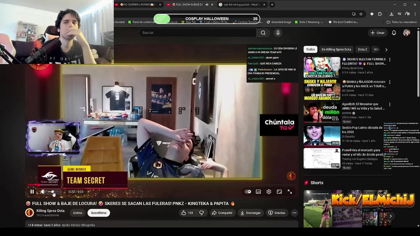Mute FULL SHOW tab via speaker icon
The height and width of the screenshot is (236, 420).
(207, 5)
